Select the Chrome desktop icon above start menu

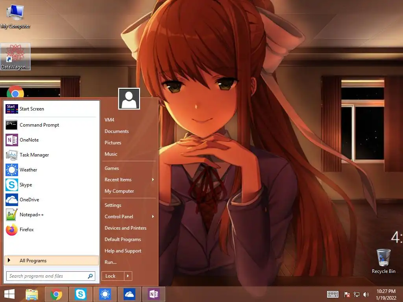15,92
